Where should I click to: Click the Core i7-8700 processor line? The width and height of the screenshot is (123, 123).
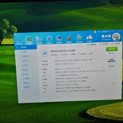point(67,69)
